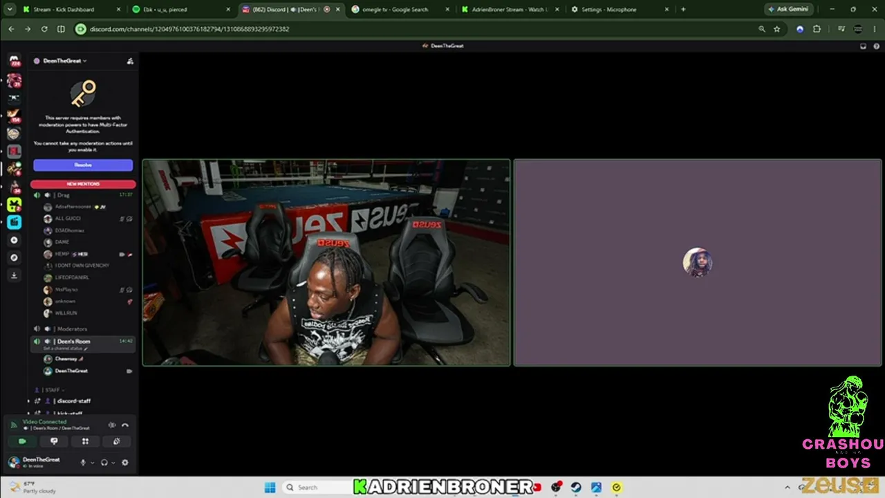Screen dimensions: 885x498
Task: Go back in browser history
Action: pyautogui.click(x=11, y=29)
